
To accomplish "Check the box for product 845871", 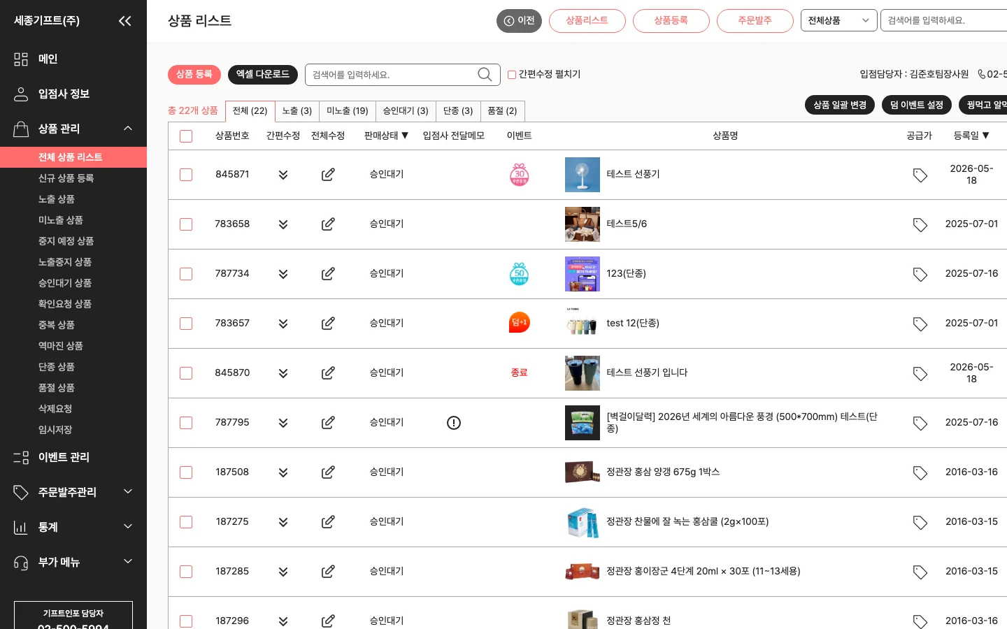I will coord(186,175).
